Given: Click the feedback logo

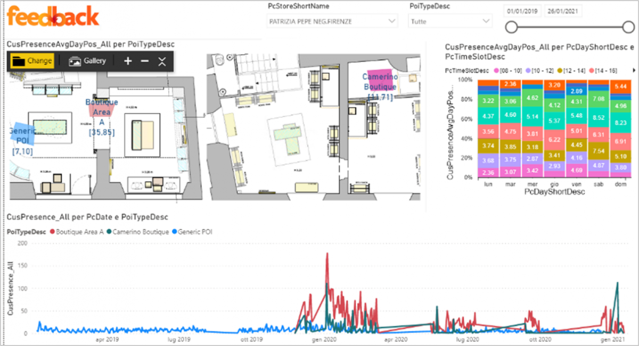Looking at the screenshot, I should [x=53, y=17].
